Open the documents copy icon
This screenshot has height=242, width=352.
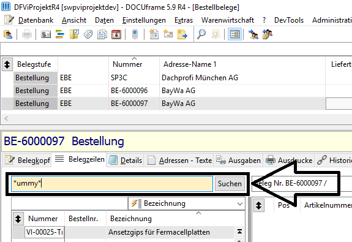click(x=102, y=34)
